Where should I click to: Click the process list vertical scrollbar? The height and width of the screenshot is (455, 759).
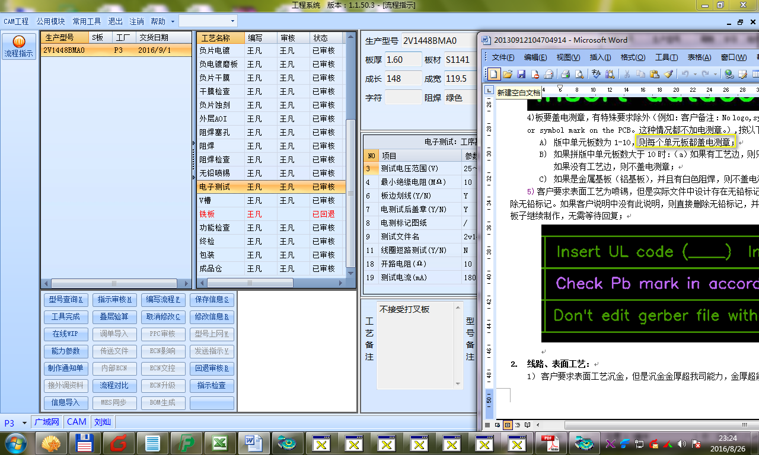pyautogui.click(x=351, y=154)
